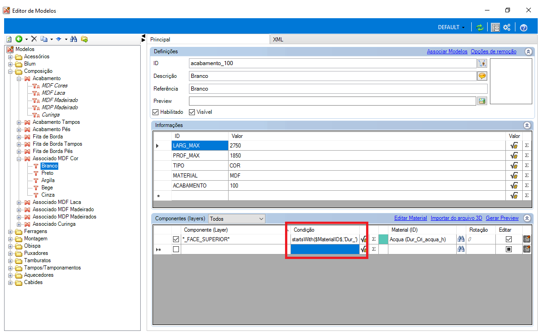Click the Gerar Preview link
This screenshot has height=335, width=540.
pyautogui.click(x=502, y=218)
